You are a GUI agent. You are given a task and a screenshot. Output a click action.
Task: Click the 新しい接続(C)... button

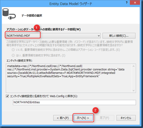[x=119, y=35]
